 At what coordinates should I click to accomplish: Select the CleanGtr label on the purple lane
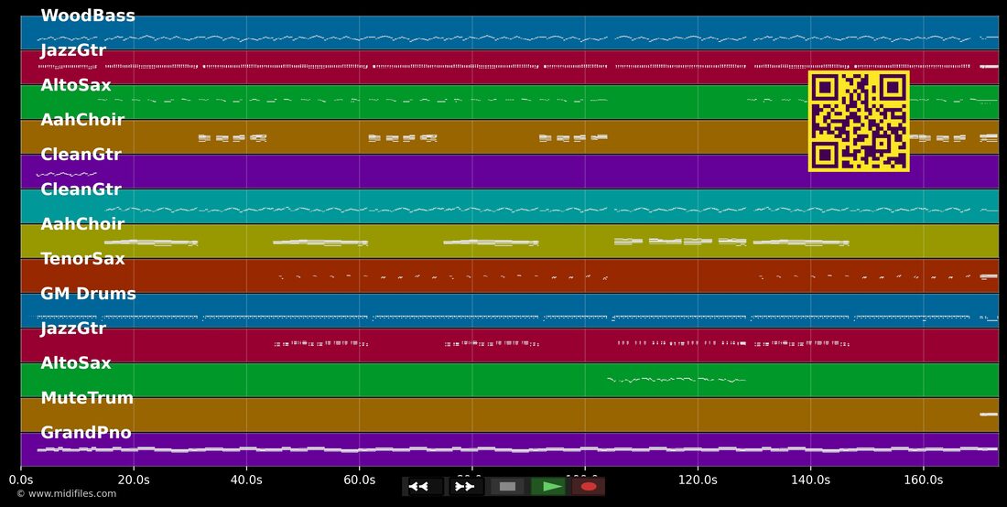[81, 155]
